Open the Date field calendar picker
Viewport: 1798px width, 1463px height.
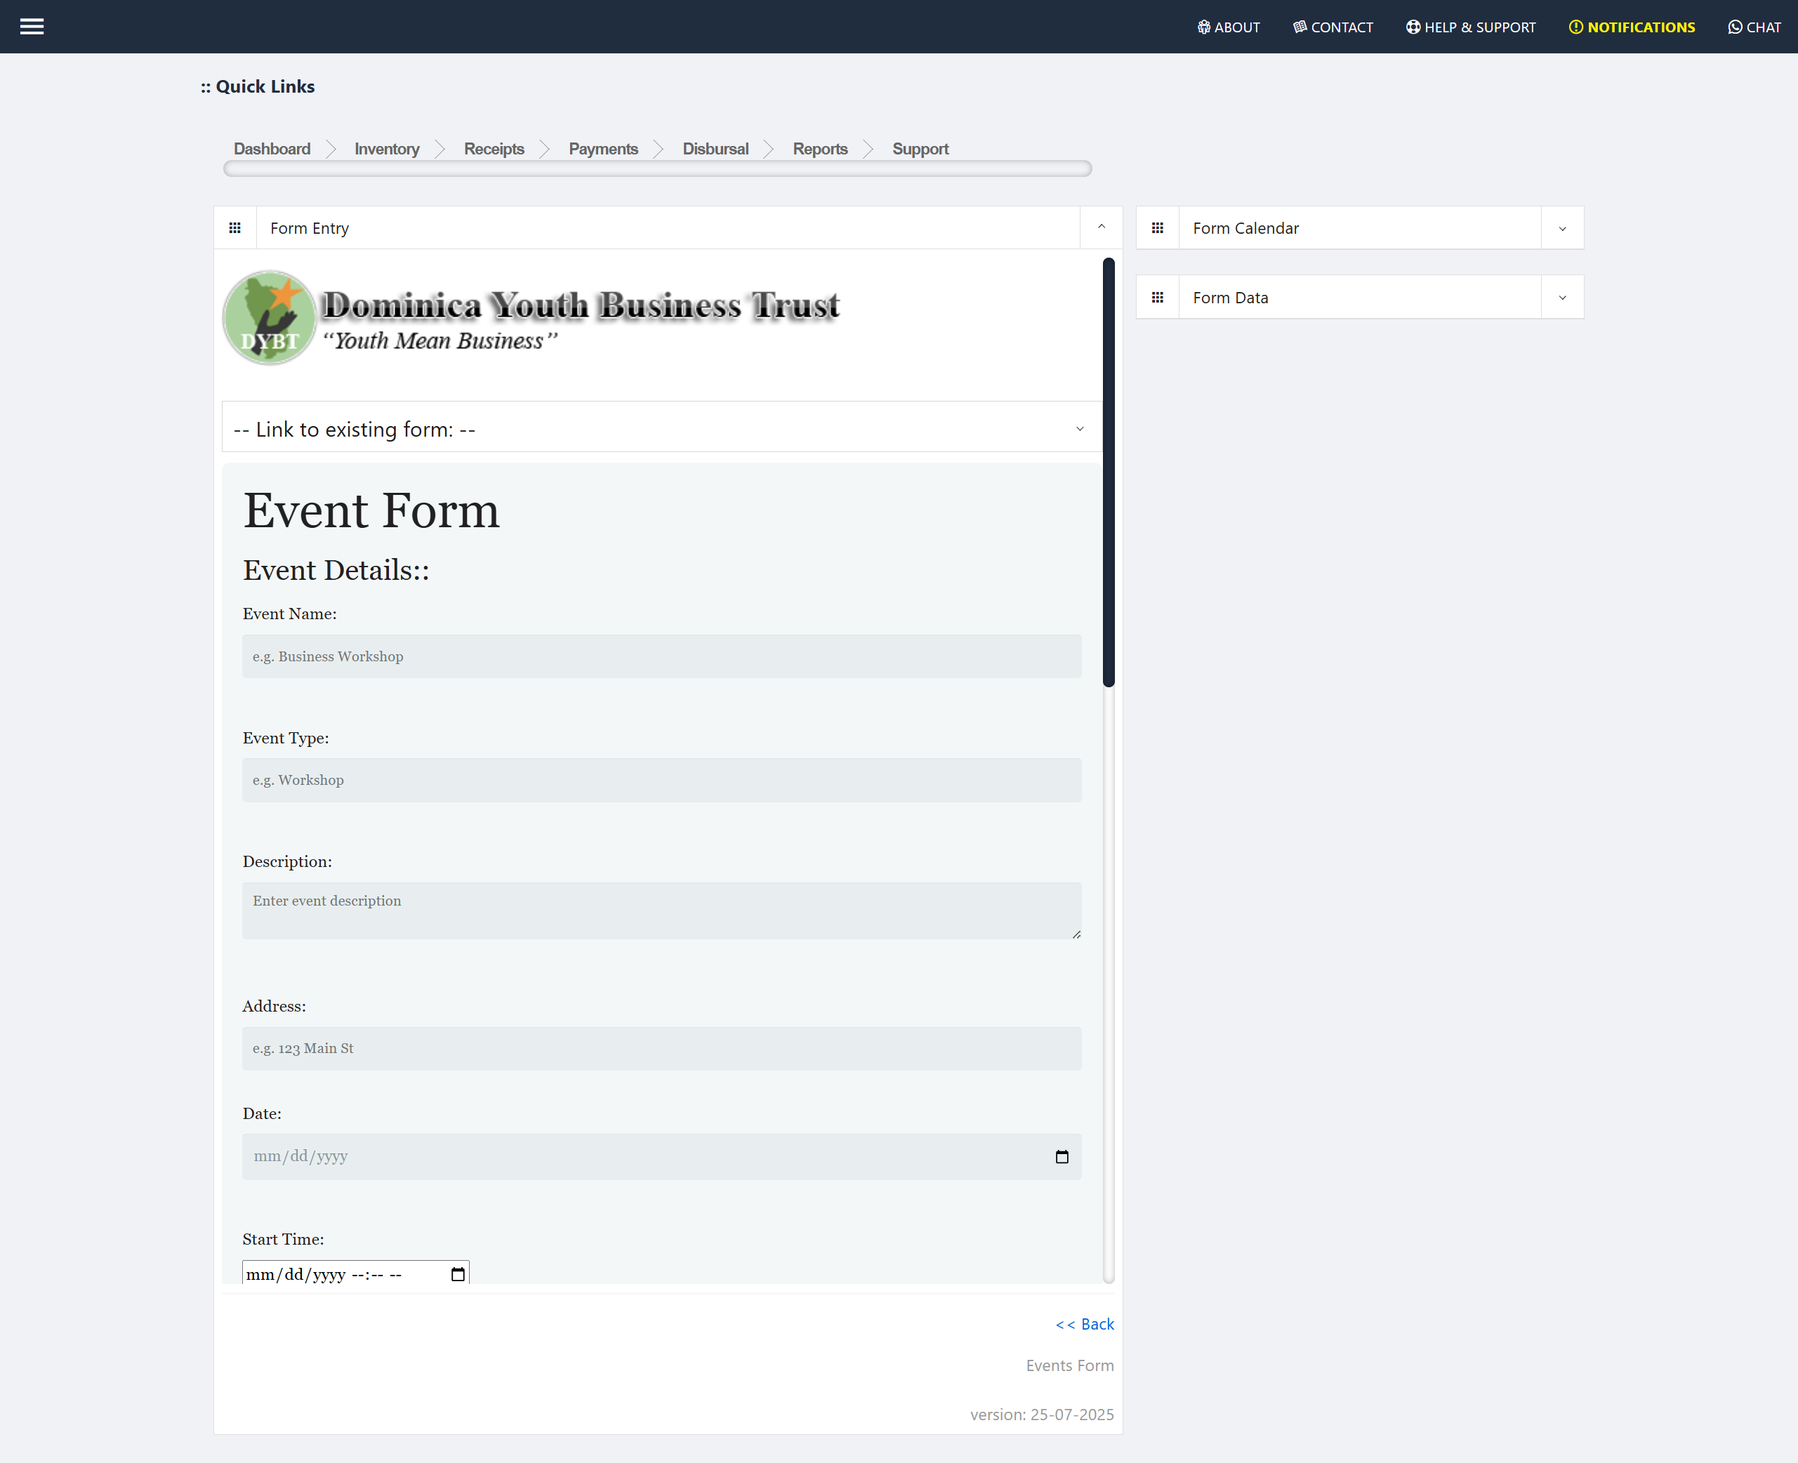tap(1062, 1156)
